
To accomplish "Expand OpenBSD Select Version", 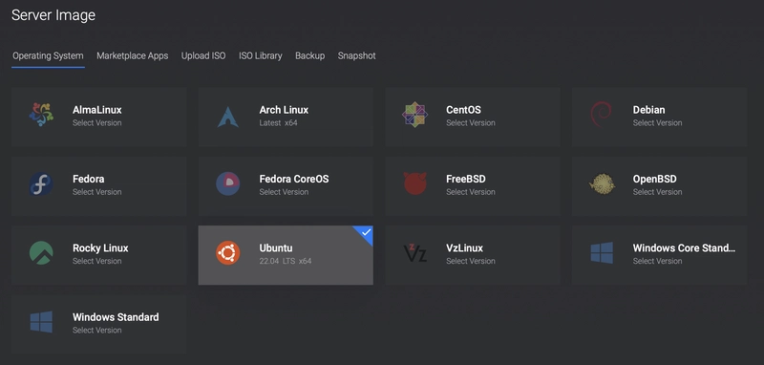I will tap(657, 192).
